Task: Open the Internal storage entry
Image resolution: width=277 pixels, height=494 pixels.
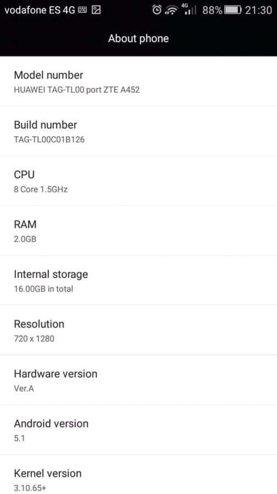Action: pos(138,280)
